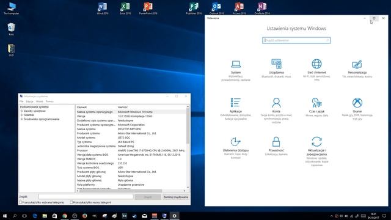Open the taskbar clock and date
The image size is (391, 220).
pos(373,216)
